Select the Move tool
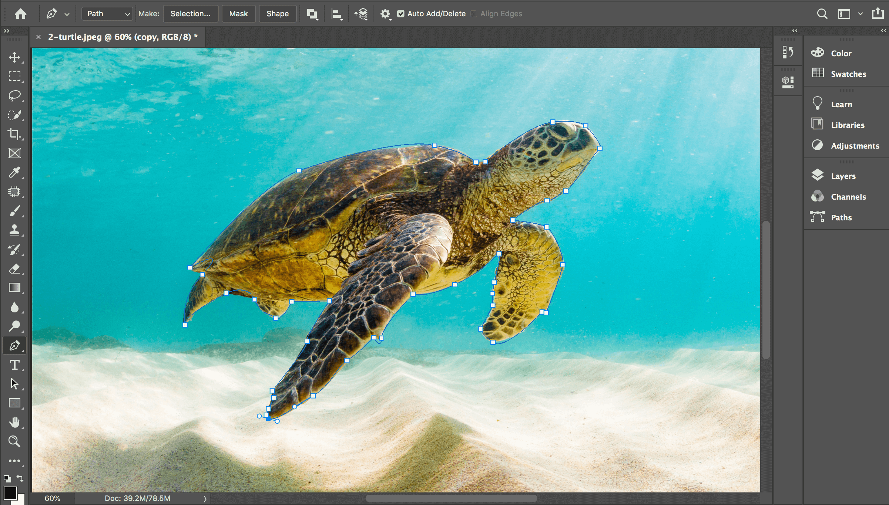The width and height of the screenshot is (889, 505). point(14,57)
